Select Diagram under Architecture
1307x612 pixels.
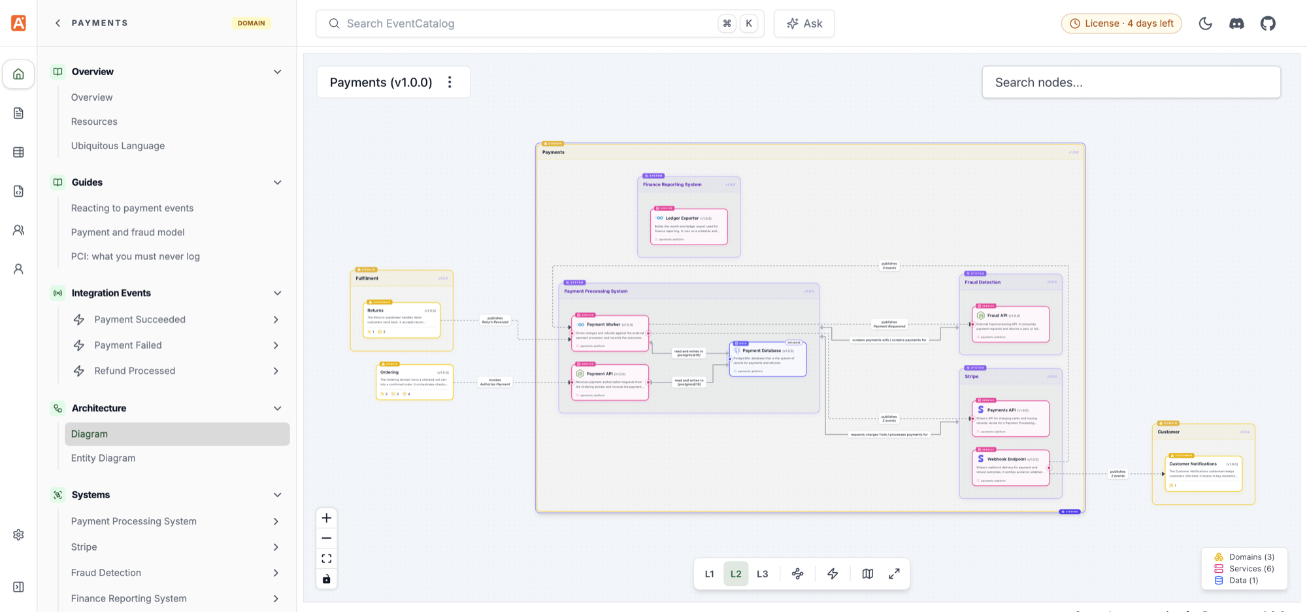(x=177, y=434)
